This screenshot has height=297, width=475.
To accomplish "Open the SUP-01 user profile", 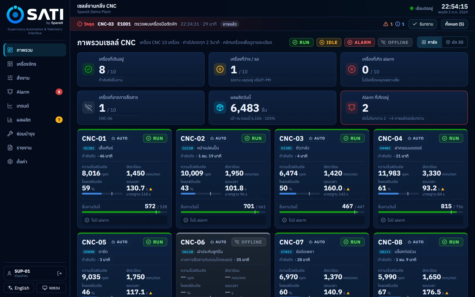I will 35,273.
